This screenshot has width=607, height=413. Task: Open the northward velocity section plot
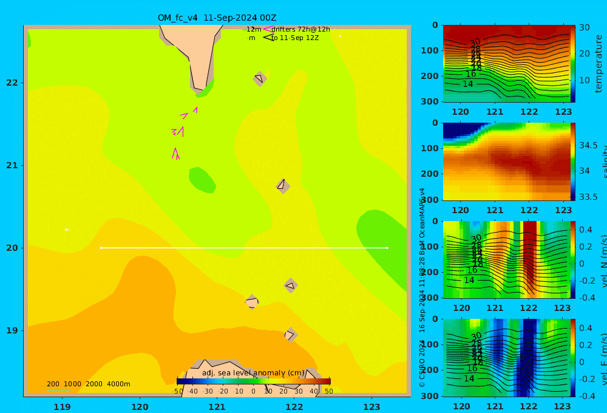[506, 259]
